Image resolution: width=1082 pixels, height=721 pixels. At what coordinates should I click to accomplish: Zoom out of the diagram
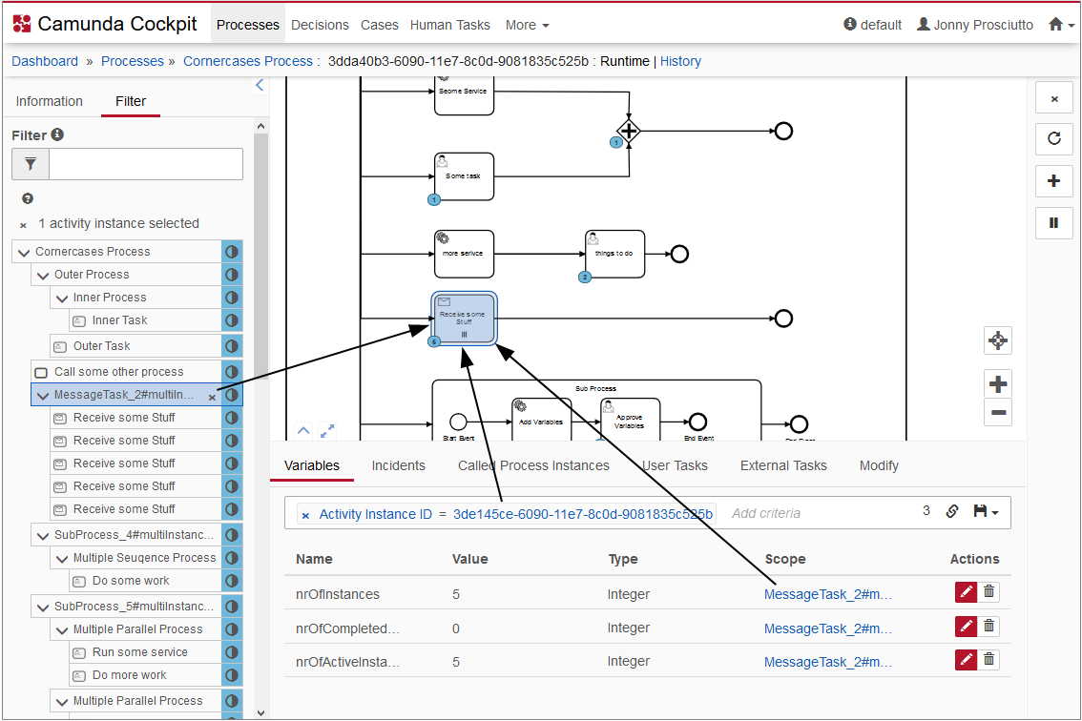click(x=998, y=412)
